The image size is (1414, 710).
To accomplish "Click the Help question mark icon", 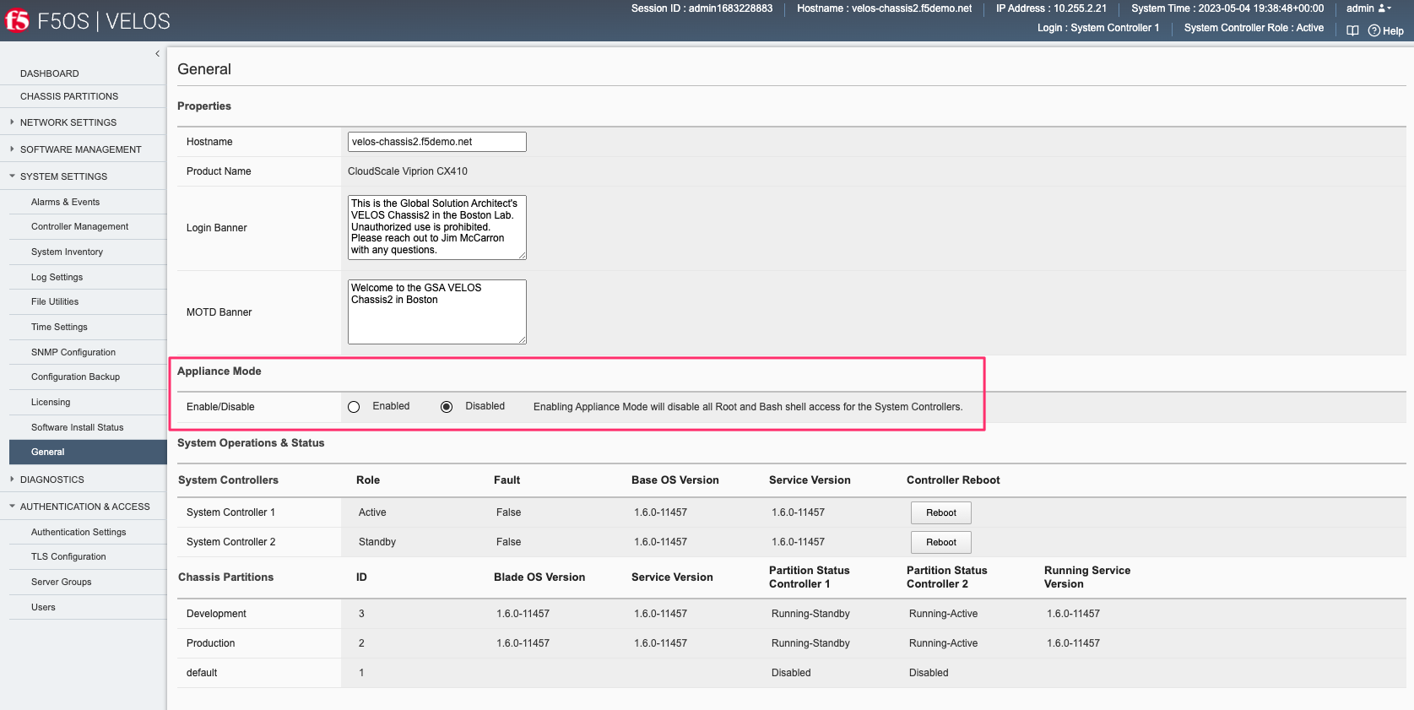I will (x=1374, y=30).
